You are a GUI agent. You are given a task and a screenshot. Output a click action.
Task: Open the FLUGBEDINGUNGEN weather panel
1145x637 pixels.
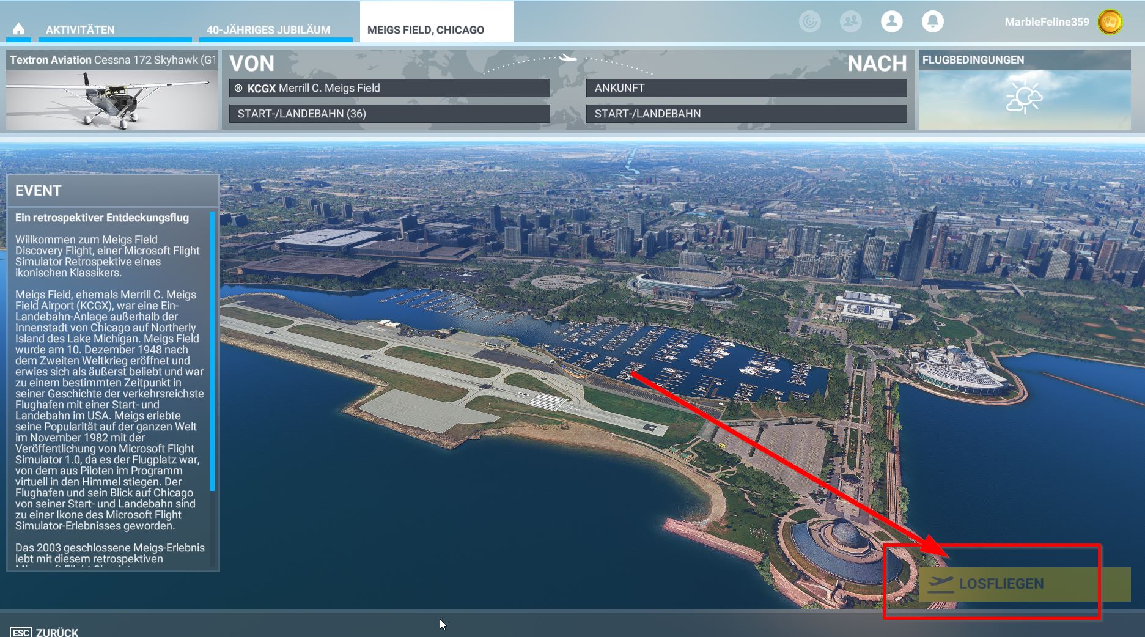pos(1025,90)
